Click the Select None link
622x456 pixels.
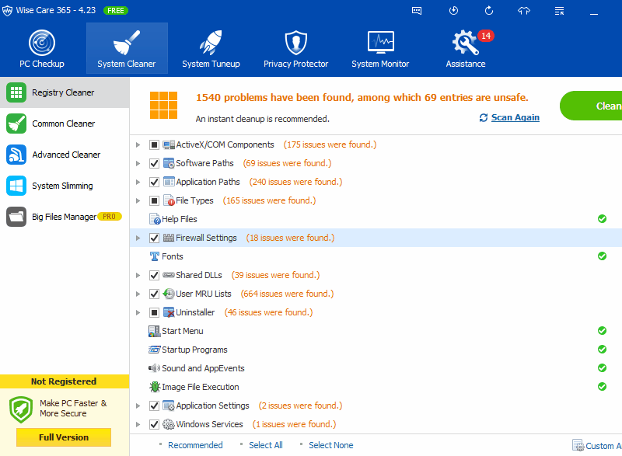click(331, 445)
